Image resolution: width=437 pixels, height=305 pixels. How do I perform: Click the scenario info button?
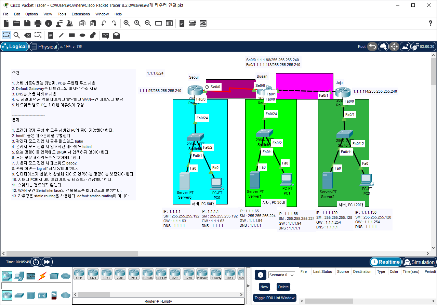pos(260,275)
